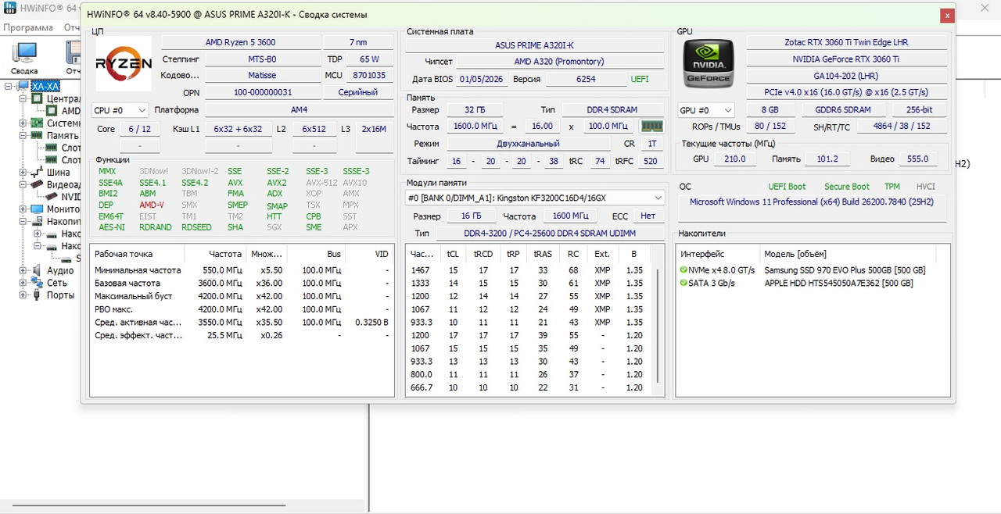1001x514 pixels.
Task: Open the CPU #0 selector dropdown
Action: 120,110
